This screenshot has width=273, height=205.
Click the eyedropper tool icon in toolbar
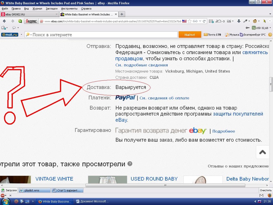click(x=245, y=21)
